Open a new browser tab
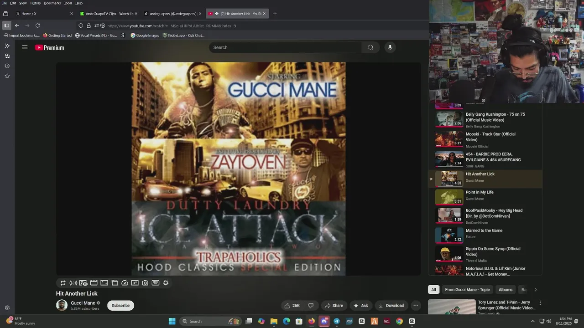584x328 pixels. pos(275,14)
